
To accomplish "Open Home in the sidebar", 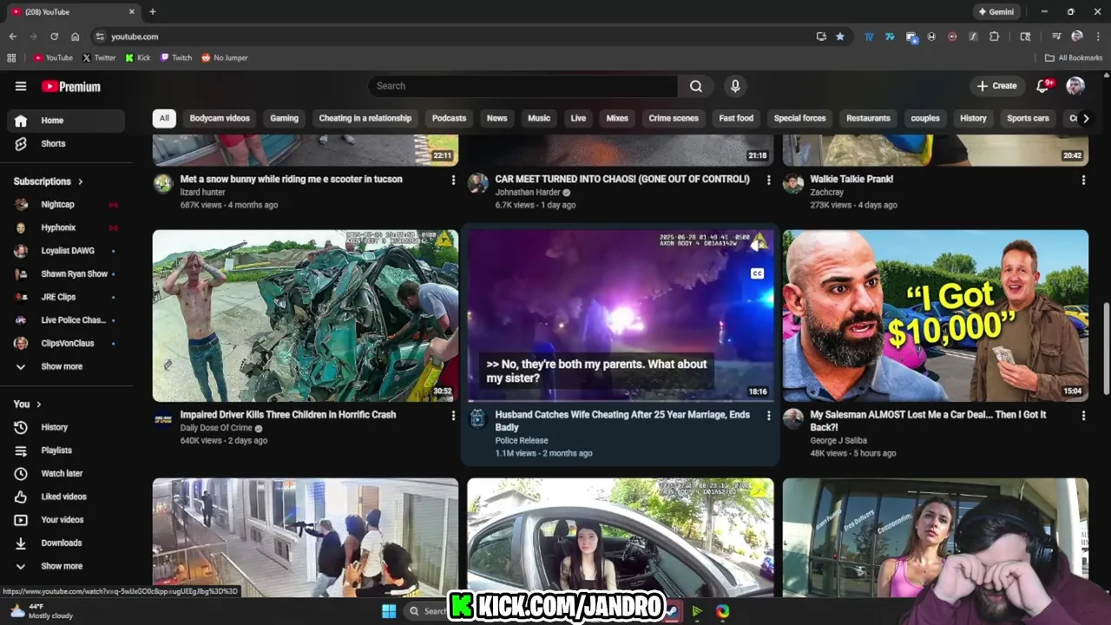I will click(x=66, y=121).
